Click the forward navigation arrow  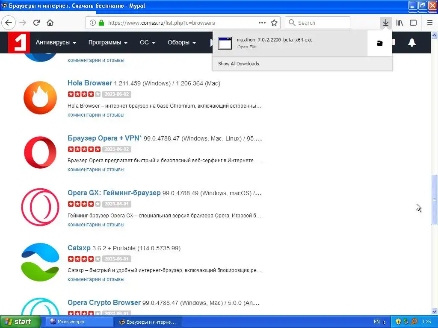(23, 23)
